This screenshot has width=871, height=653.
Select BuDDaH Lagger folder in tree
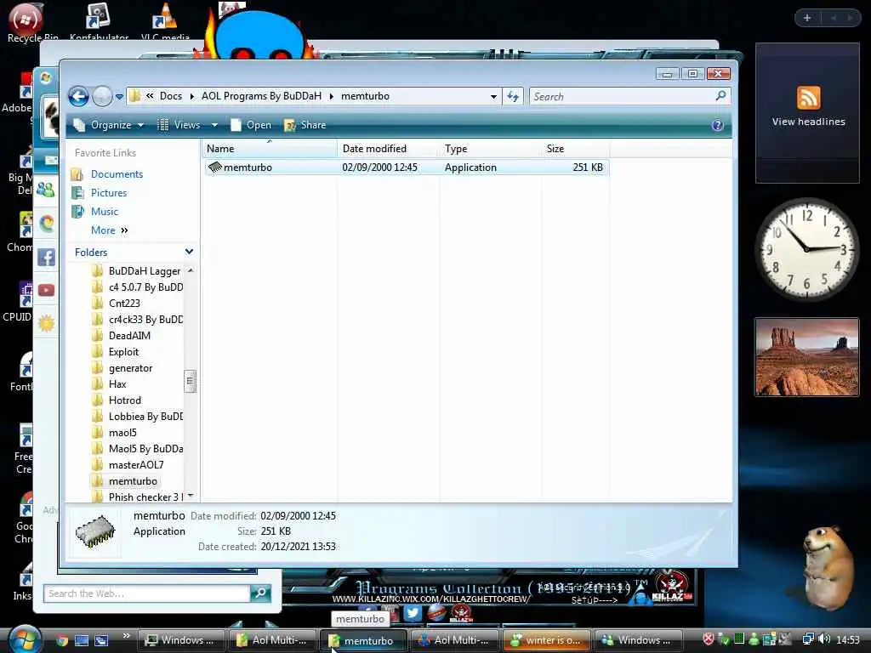point(144,271)
